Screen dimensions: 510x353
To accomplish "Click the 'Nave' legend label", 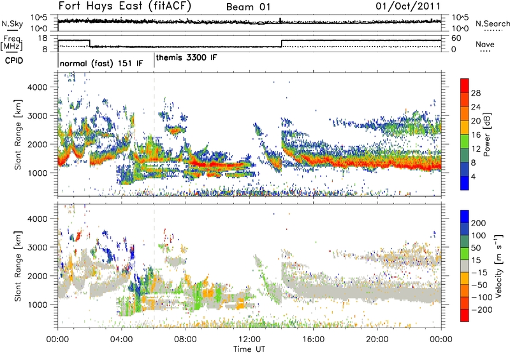I will tap(485, 44).
